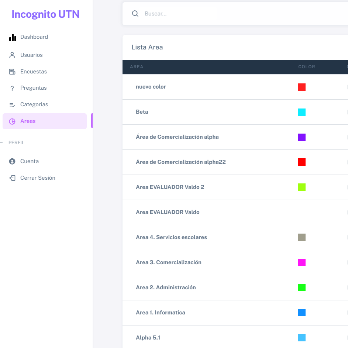Click the Cuenta account circle icon
The width and height of the screenshot is (348, 348).
click(12, 161)
